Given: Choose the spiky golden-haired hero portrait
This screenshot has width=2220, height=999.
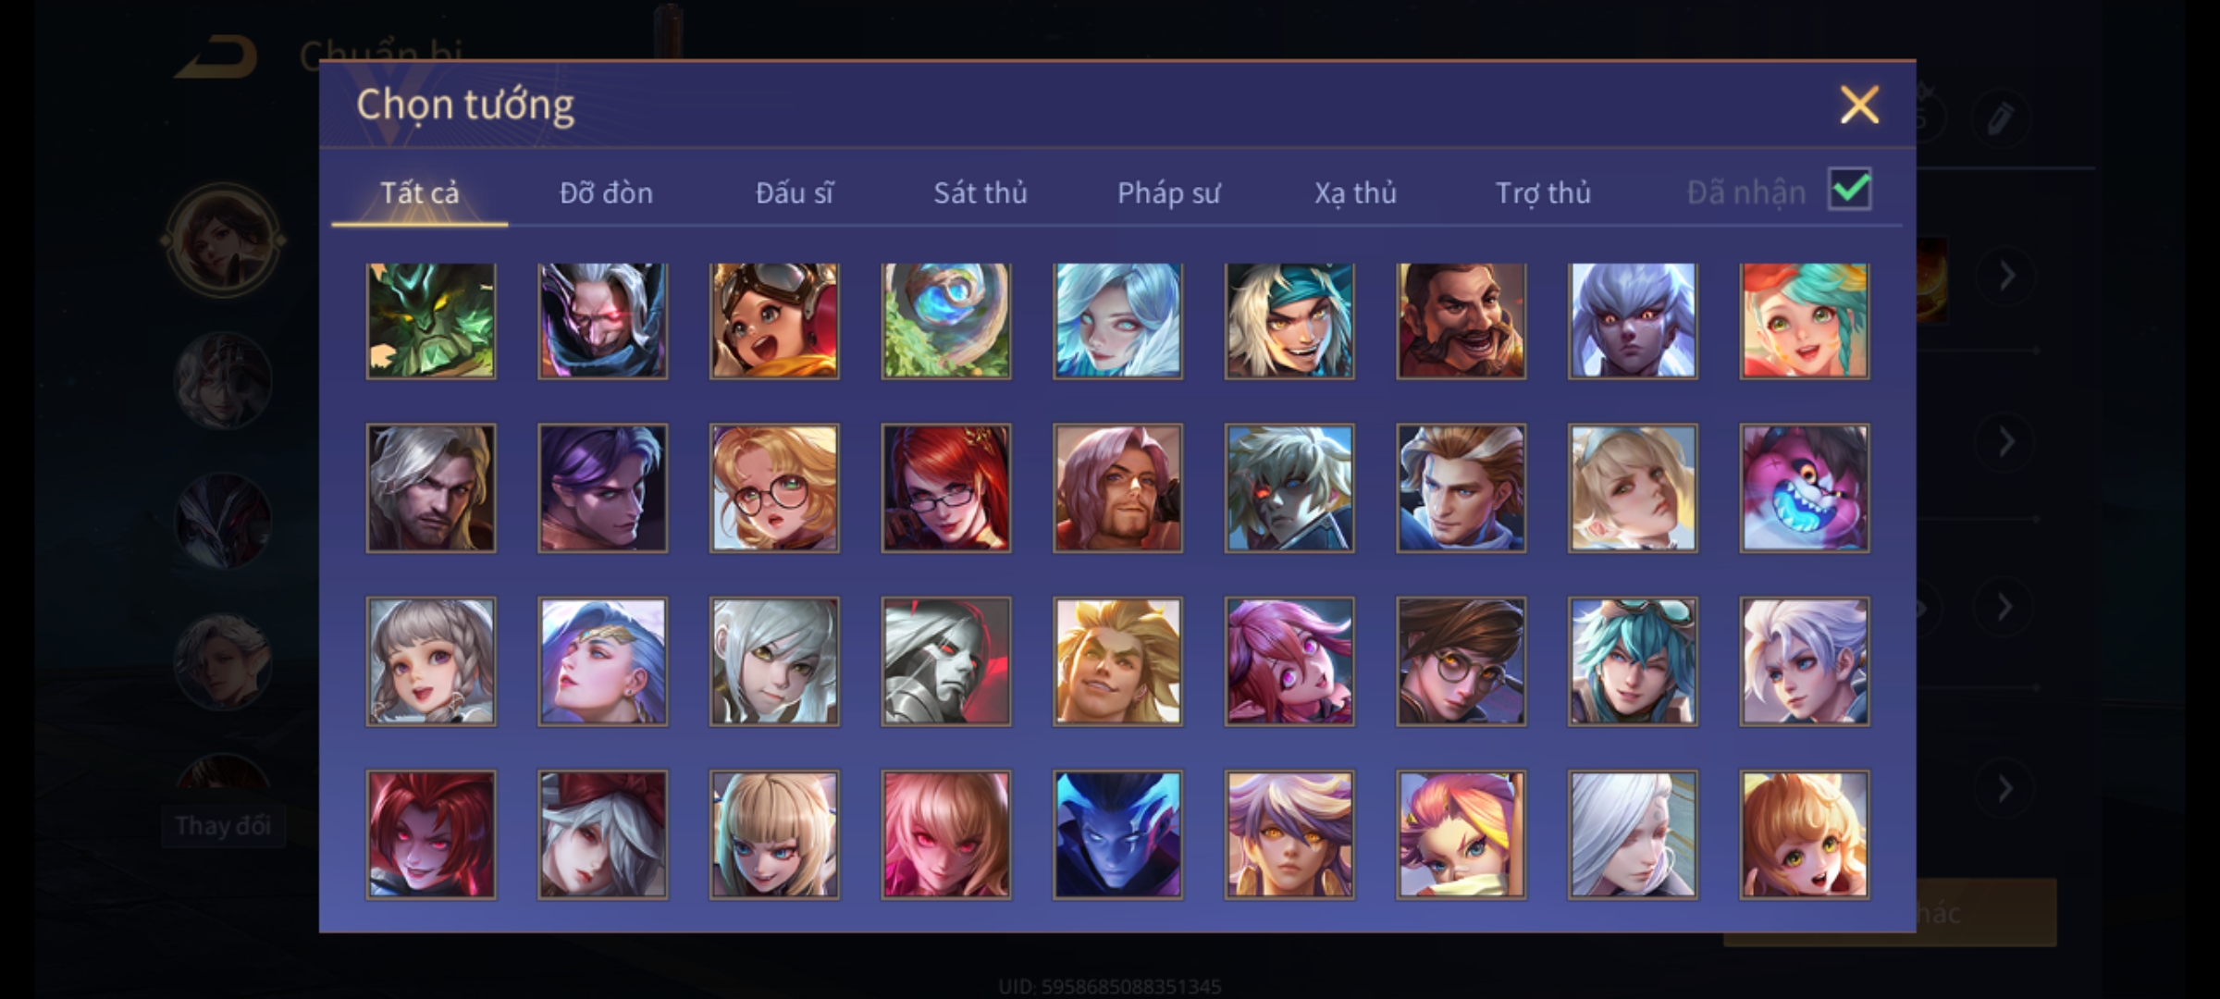Looking at the screenshot, I should 1117,661.
